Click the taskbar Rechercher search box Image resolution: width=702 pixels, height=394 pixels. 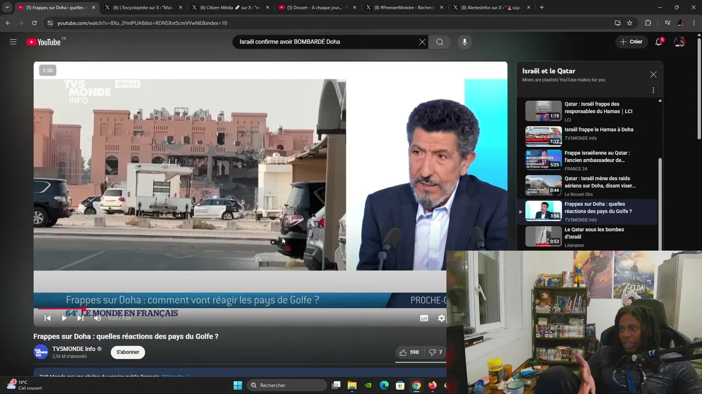point(287,385)
